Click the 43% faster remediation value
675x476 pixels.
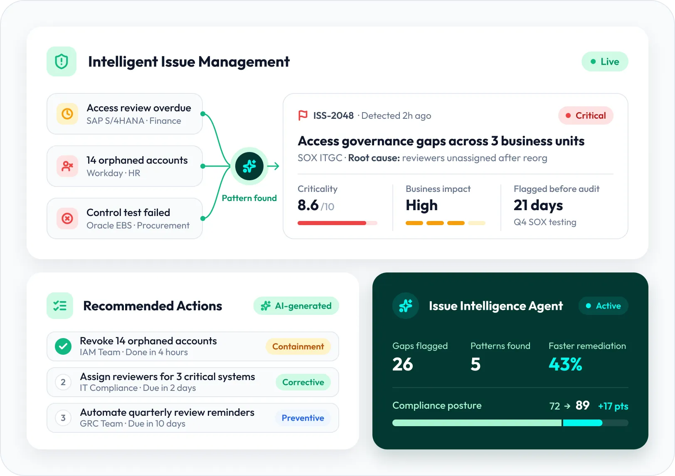click(565, 364)
